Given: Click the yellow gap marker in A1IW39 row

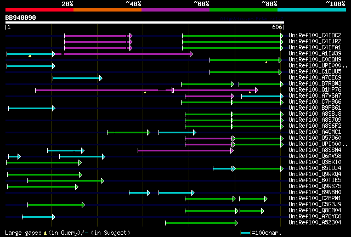Looking at the screenshot, I should (x=30, y=56).
